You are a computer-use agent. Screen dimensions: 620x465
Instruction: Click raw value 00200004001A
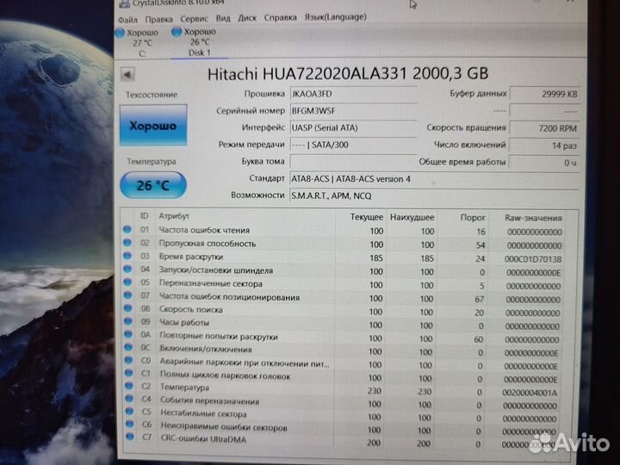530,393
